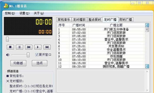The width and height of the screenshot is (154, 93).
Task: Click the 定时播放 channel info line
Action: coord(15,81)
